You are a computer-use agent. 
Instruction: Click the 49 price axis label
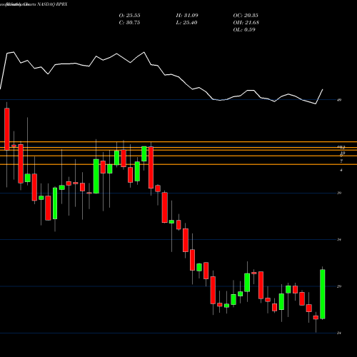click(339, 100)
